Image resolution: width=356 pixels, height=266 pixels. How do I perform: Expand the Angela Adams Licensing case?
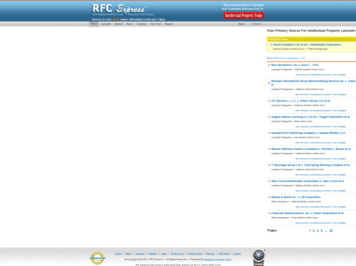[x=269, y=117]
